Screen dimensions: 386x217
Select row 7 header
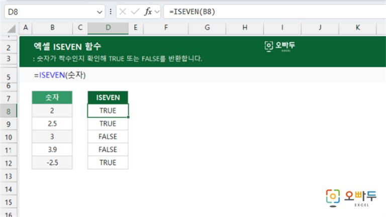click(9, 98)
